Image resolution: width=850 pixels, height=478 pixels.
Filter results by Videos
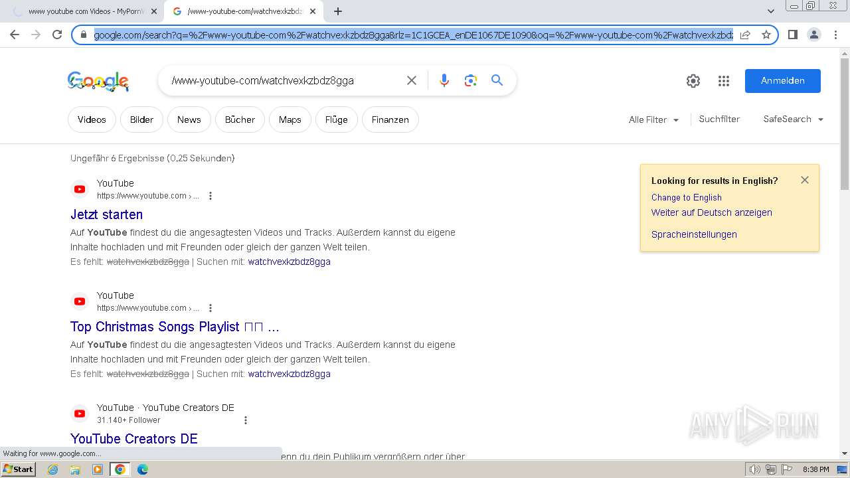(x=92, y=119)
